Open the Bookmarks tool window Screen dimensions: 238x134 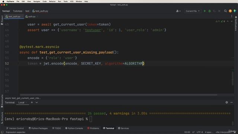(2, 101)
